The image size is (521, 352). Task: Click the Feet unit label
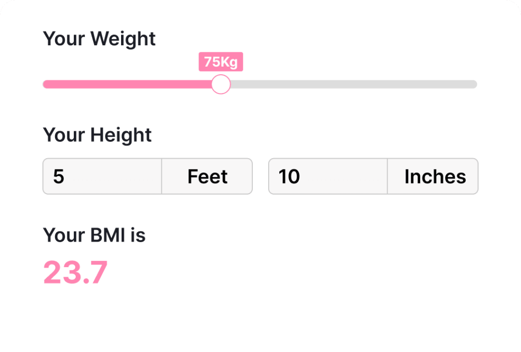207,177
